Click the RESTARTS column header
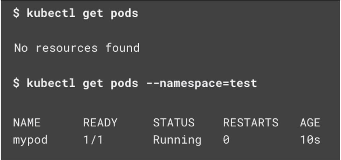This screenshot has width=341, height=160. pos(251,122)
